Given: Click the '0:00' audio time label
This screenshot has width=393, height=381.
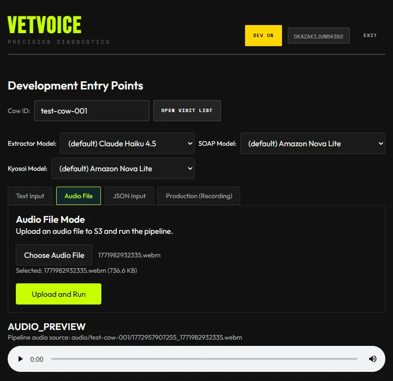Looking at the screenshot, I should 37,359.
